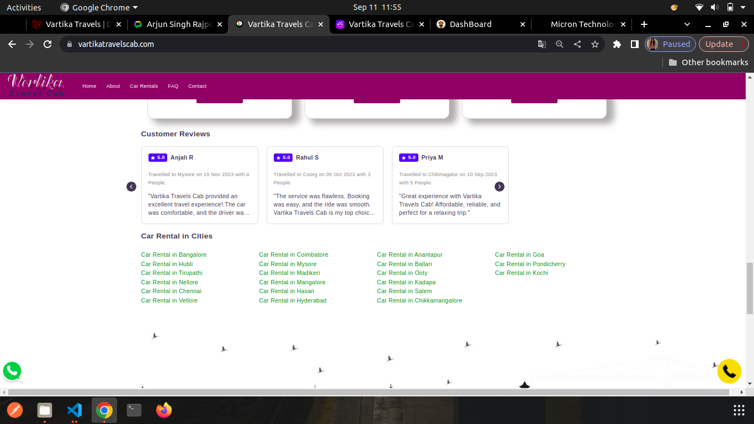
Task: Open the Google Chrome app menu
Action: click(x=99, y=7)
